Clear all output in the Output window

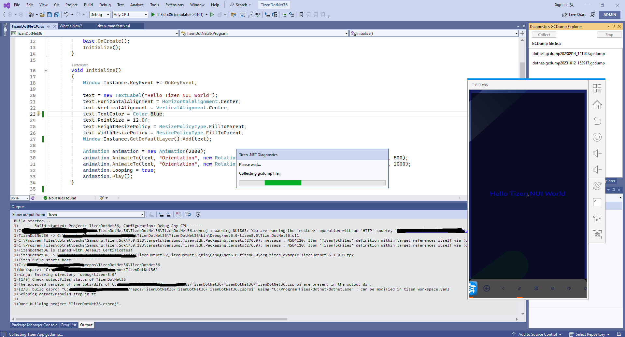tap(178, 214)
